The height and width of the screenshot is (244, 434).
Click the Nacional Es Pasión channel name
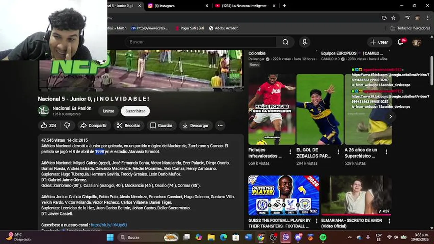click(72, 108)
